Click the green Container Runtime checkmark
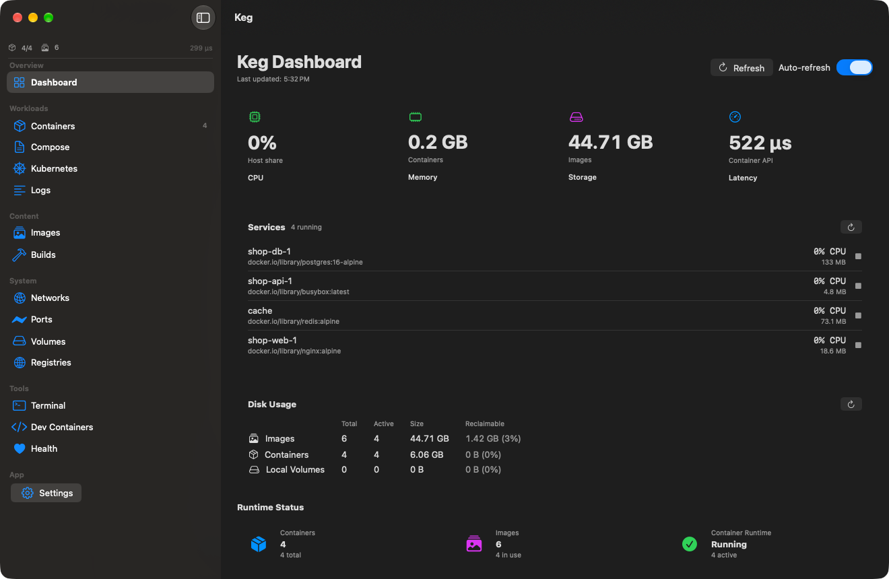The width and height of the screenshot is (889, 579). [690, 544]
